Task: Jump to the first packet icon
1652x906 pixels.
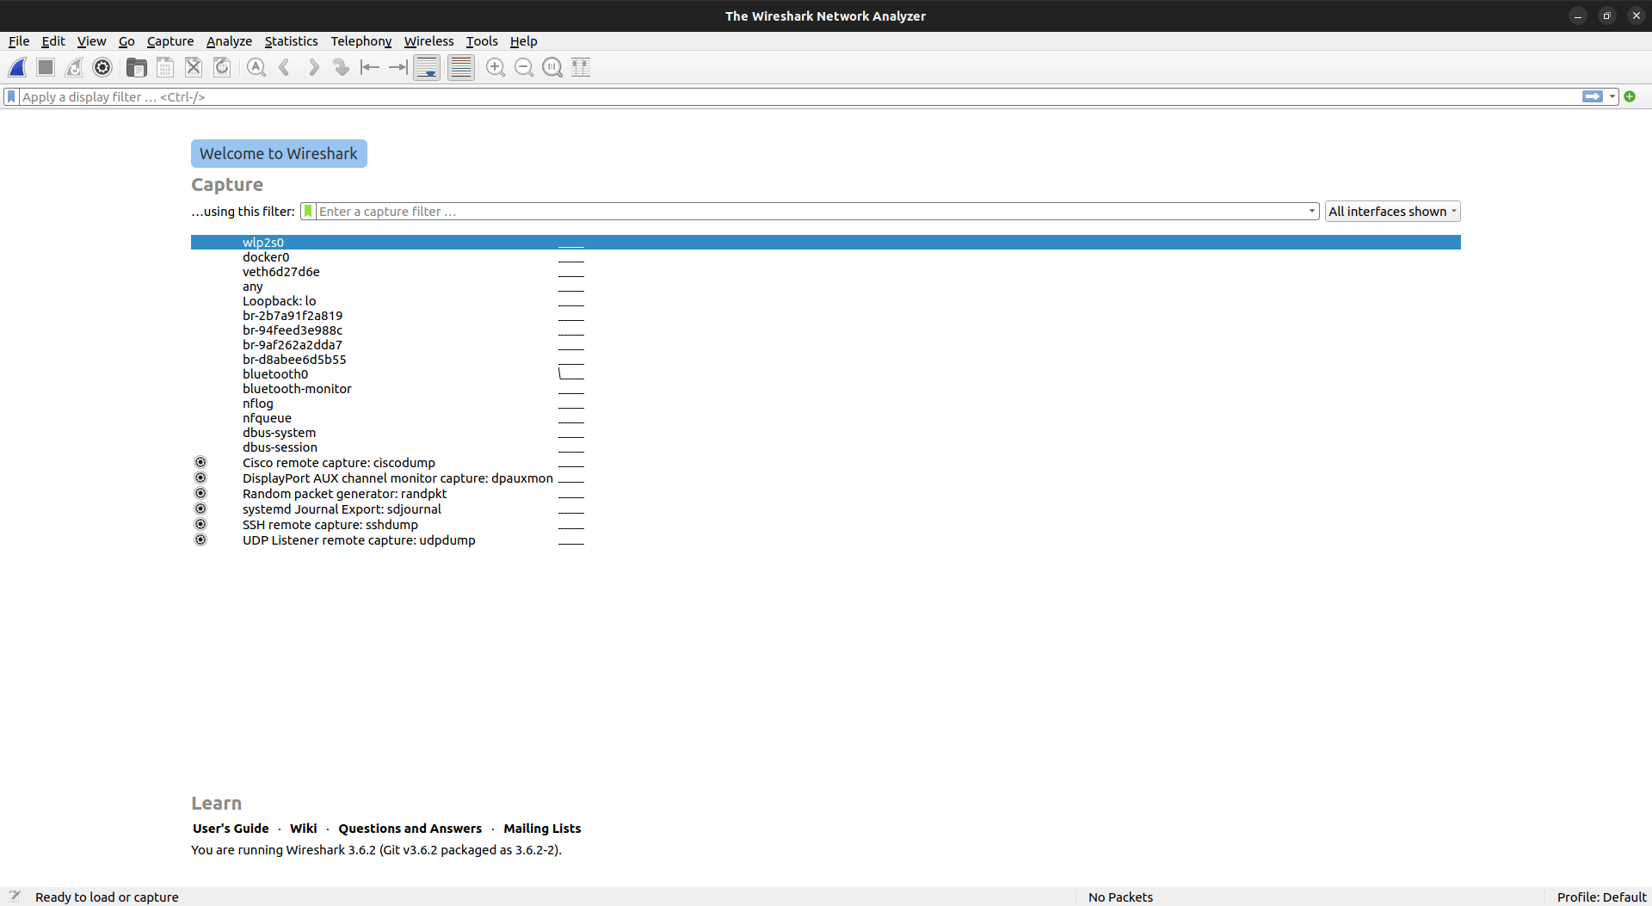Action: point(370,67)
